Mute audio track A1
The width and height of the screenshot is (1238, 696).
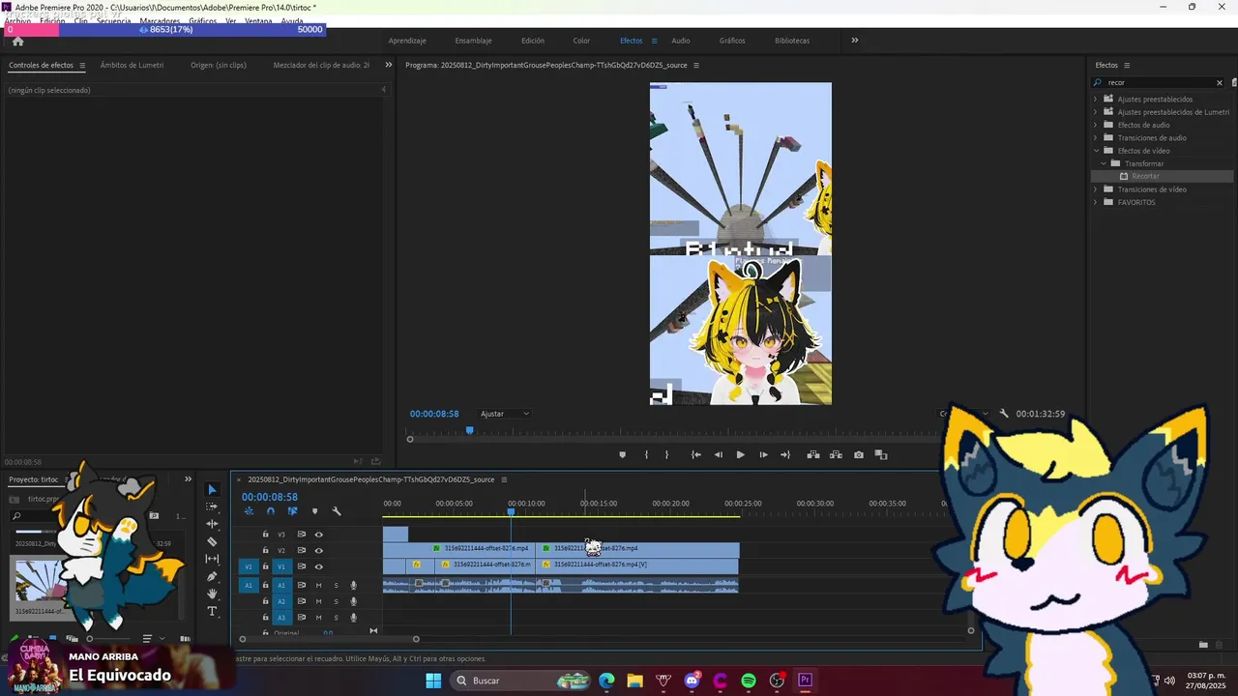318,585
